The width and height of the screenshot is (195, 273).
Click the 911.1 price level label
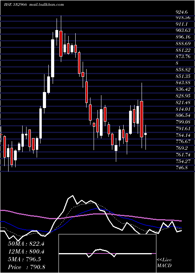[182, 24]
